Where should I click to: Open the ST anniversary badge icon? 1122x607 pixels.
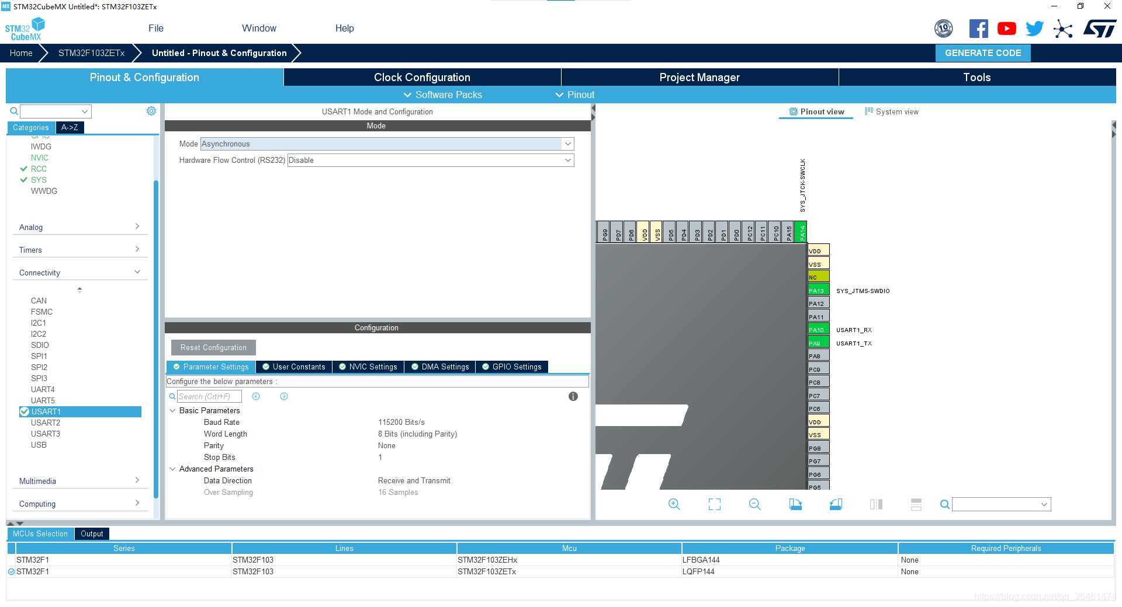point(944,29)
